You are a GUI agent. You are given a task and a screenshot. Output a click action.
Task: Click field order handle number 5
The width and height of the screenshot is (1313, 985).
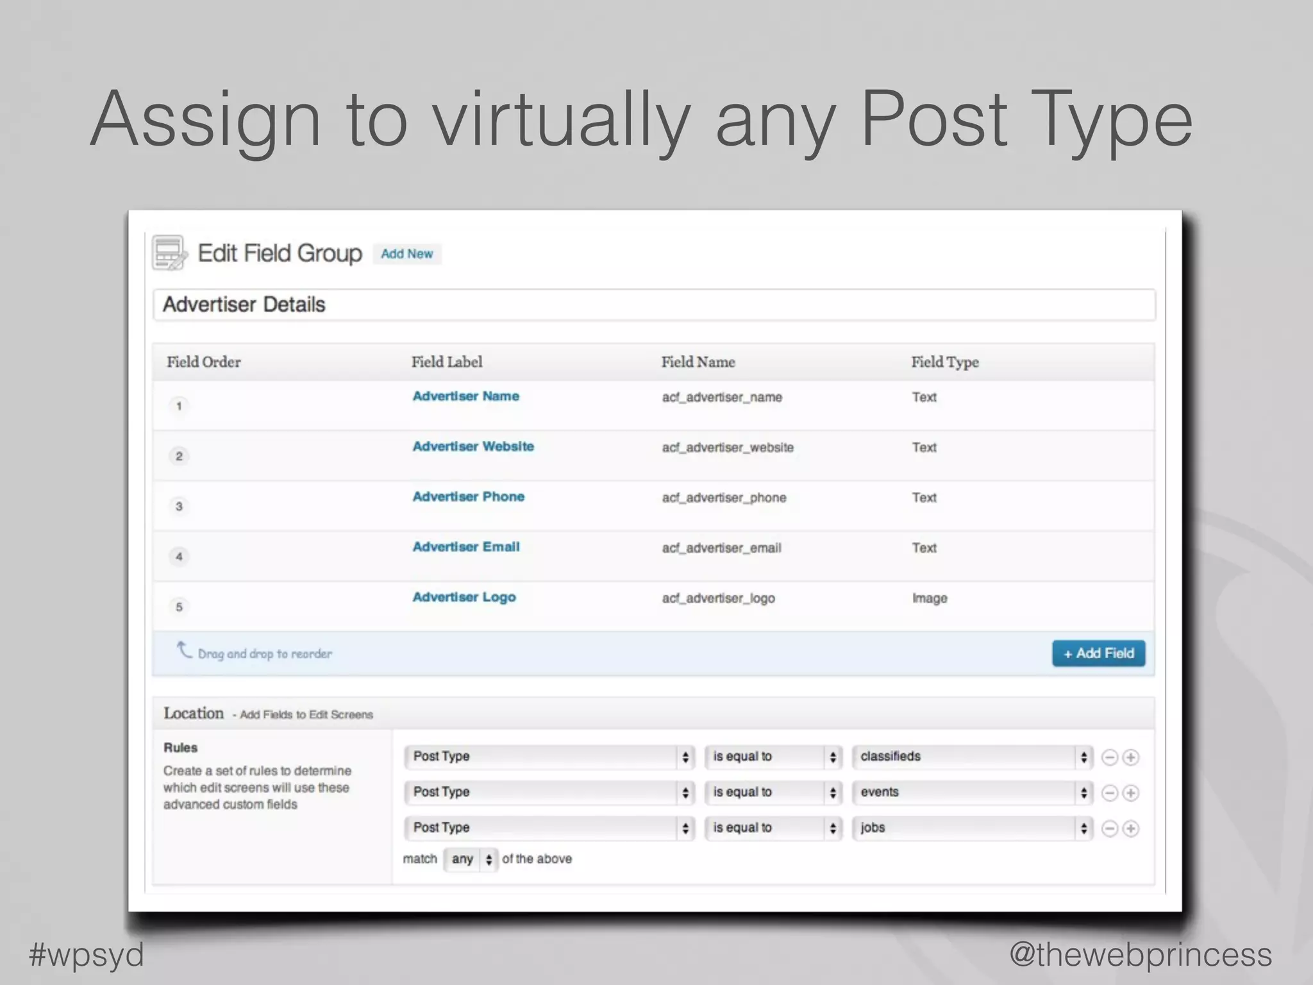point(179,607)
